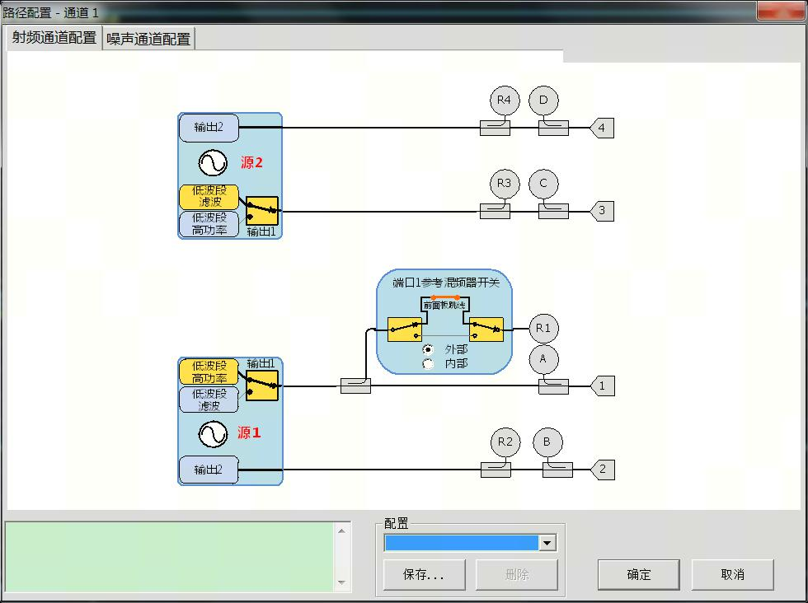Click the 保存... button
808x603 pixels.
424,575
